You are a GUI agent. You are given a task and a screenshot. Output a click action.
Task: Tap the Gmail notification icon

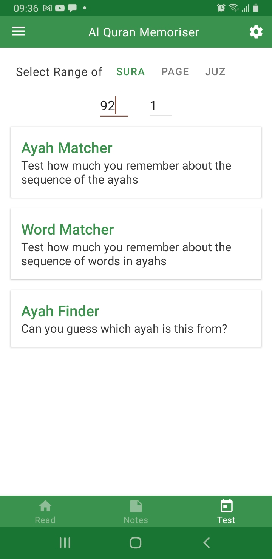point(47,8)
